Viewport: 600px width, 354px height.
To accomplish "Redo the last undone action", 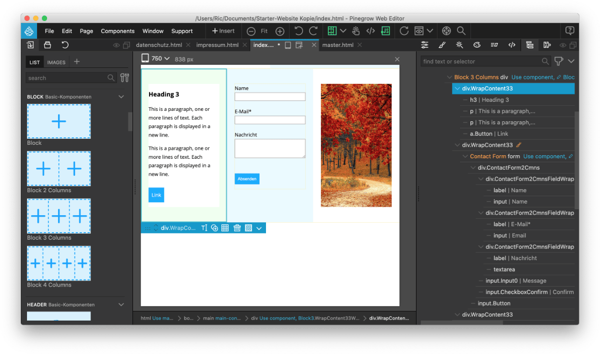I will [x=313, y=31].
